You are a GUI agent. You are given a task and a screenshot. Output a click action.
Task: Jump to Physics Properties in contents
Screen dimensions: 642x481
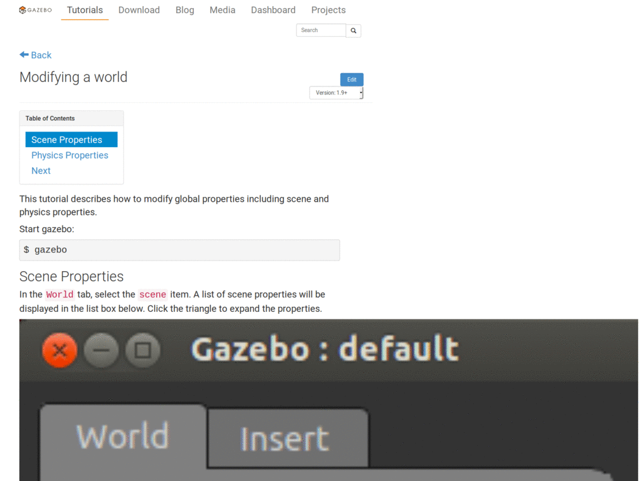tap(70, 155)
